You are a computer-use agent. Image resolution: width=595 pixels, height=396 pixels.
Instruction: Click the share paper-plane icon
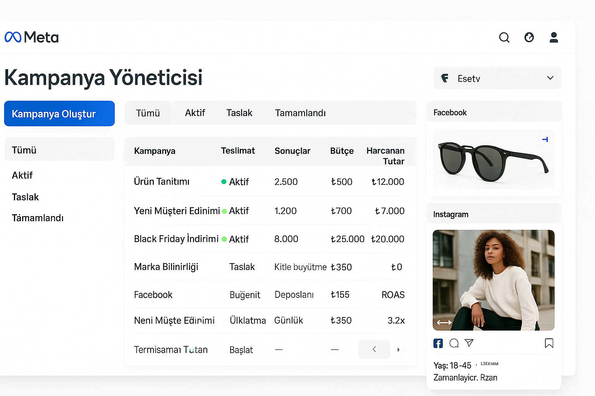pos(469,343)
